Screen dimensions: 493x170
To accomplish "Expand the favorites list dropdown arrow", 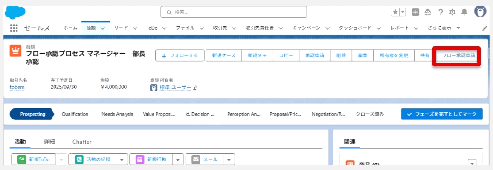I will click(x=403, y=12).
